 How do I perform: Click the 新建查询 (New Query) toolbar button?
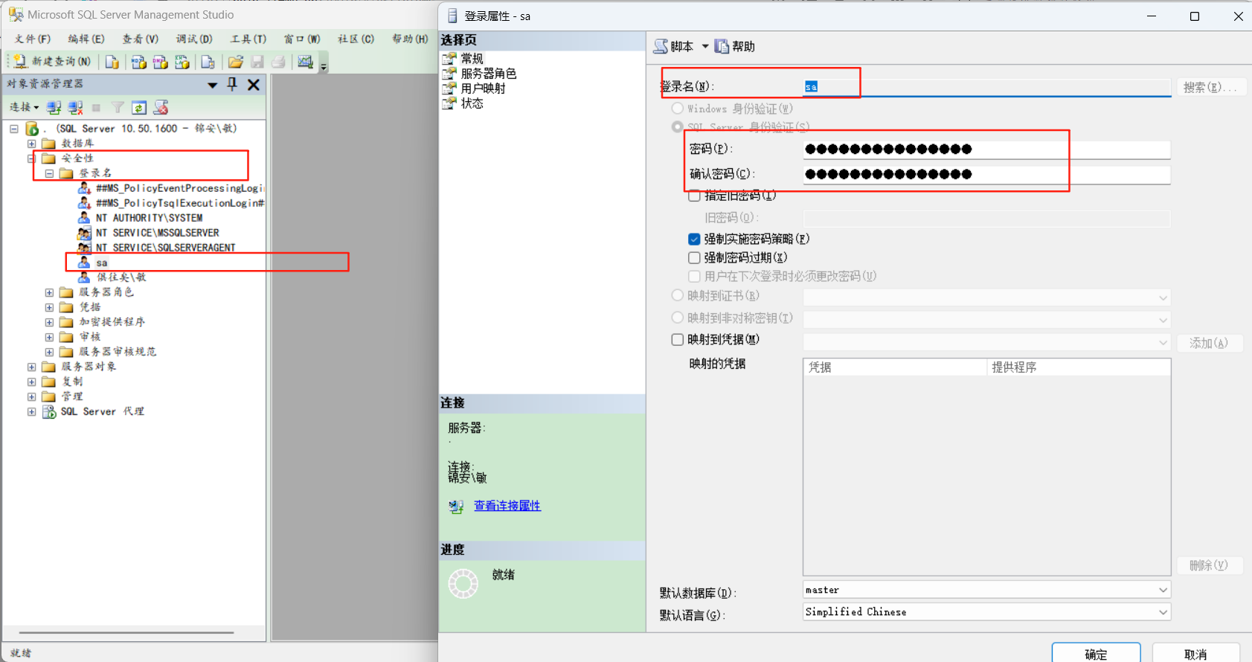pos(52,62)
